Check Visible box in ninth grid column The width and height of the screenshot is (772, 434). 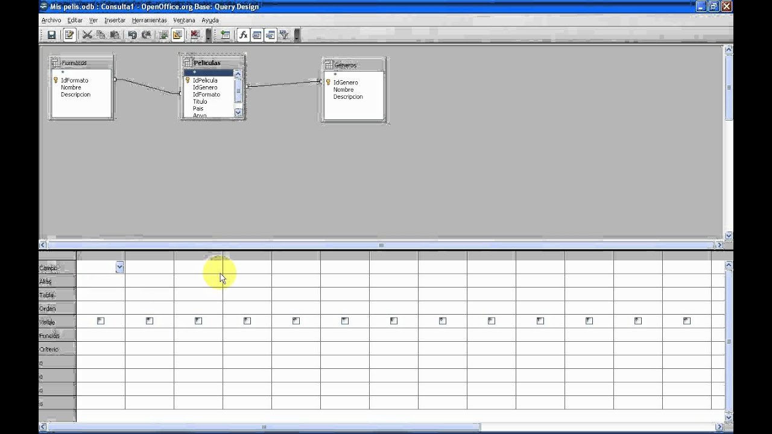(x=492, y=321)
